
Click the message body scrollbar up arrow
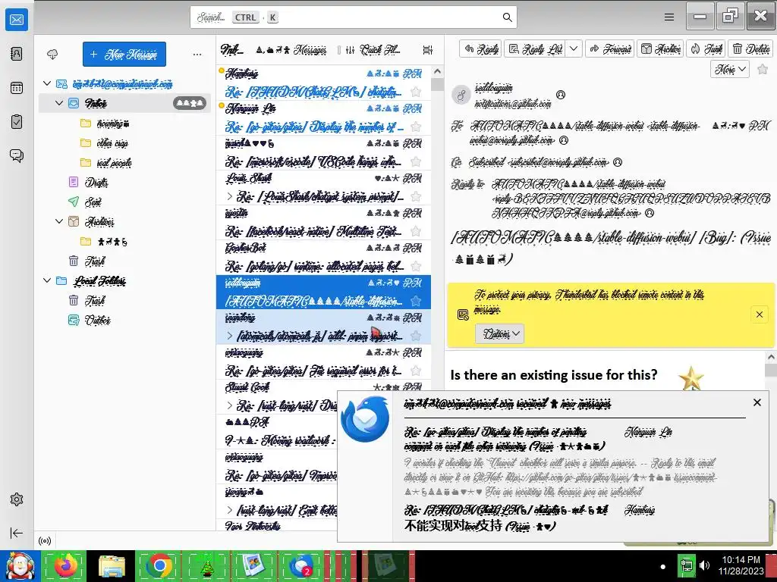(771, 357)
